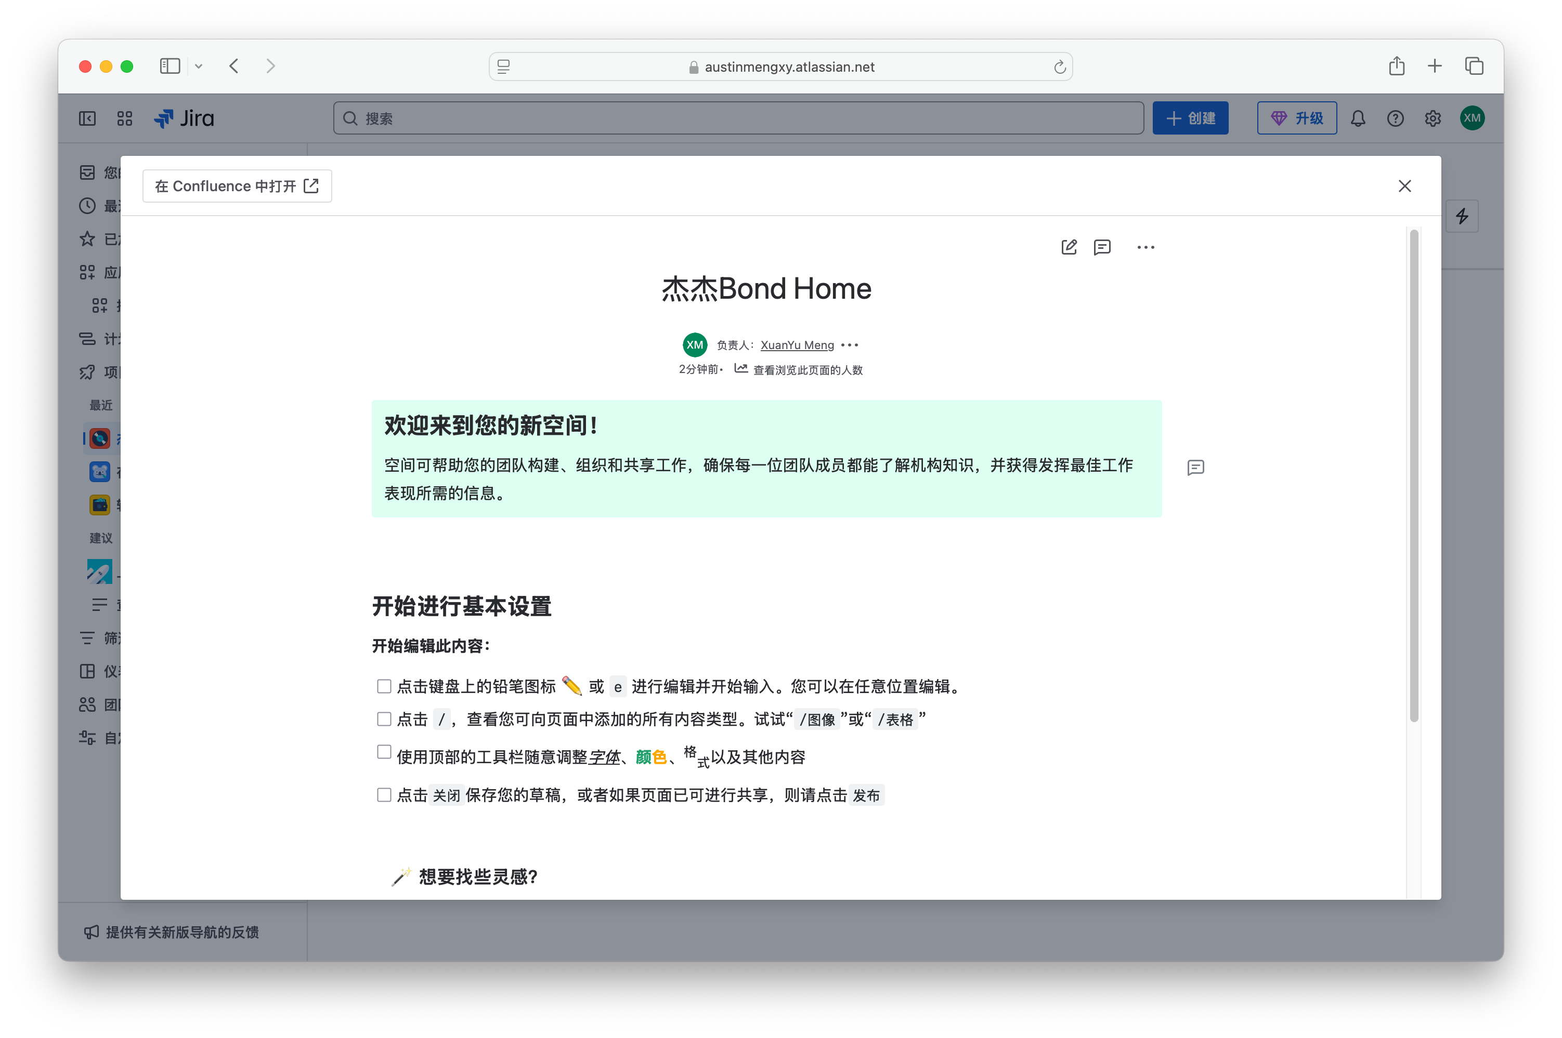Viewport: 1562px width, 1038px height.
Task: Click the edit pencil icon on page
Action: 1069,247
